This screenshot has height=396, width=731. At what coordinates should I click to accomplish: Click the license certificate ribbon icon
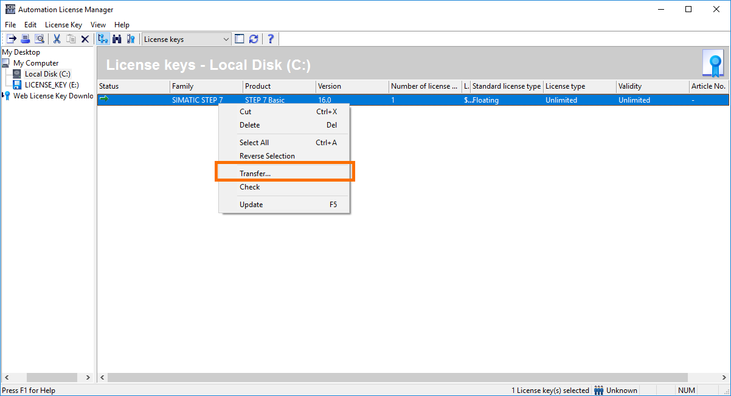click(713, 64)
